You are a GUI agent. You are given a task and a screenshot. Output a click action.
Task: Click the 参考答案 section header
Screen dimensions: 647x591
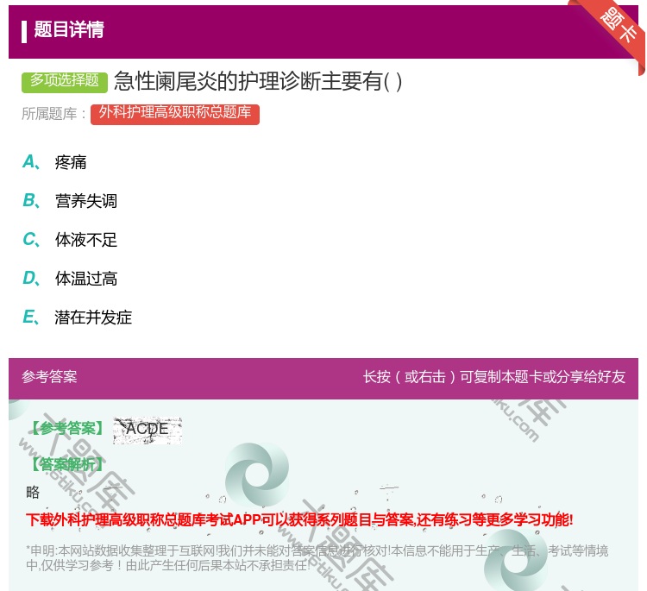tap(49, 377)
